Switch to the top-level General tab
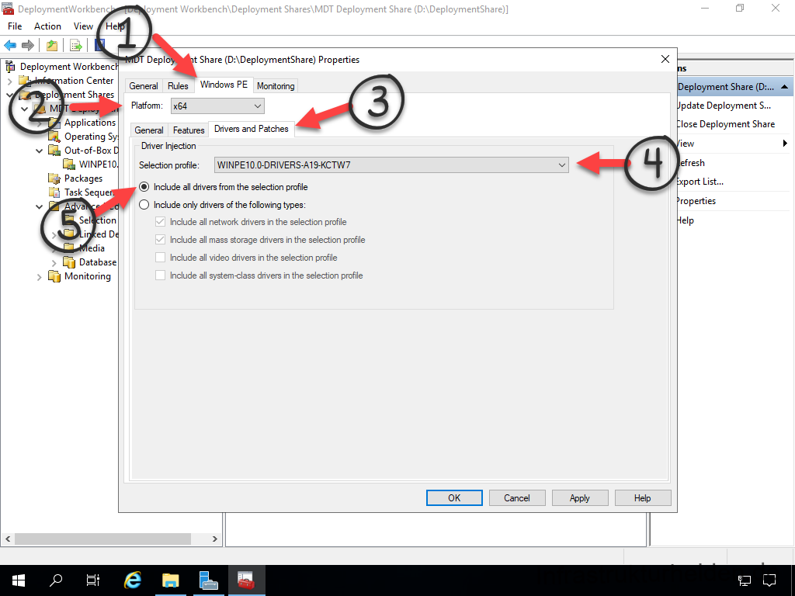This screenshot has width=795, height=596. pos(144,86)
